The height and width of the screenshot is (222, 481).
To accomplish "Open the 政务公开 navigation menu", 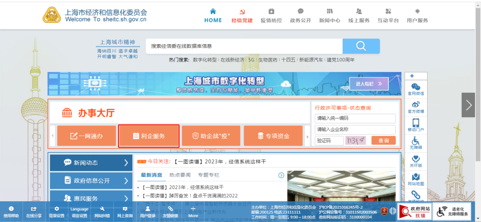I will pyautogui.click(x=300, y=16).
